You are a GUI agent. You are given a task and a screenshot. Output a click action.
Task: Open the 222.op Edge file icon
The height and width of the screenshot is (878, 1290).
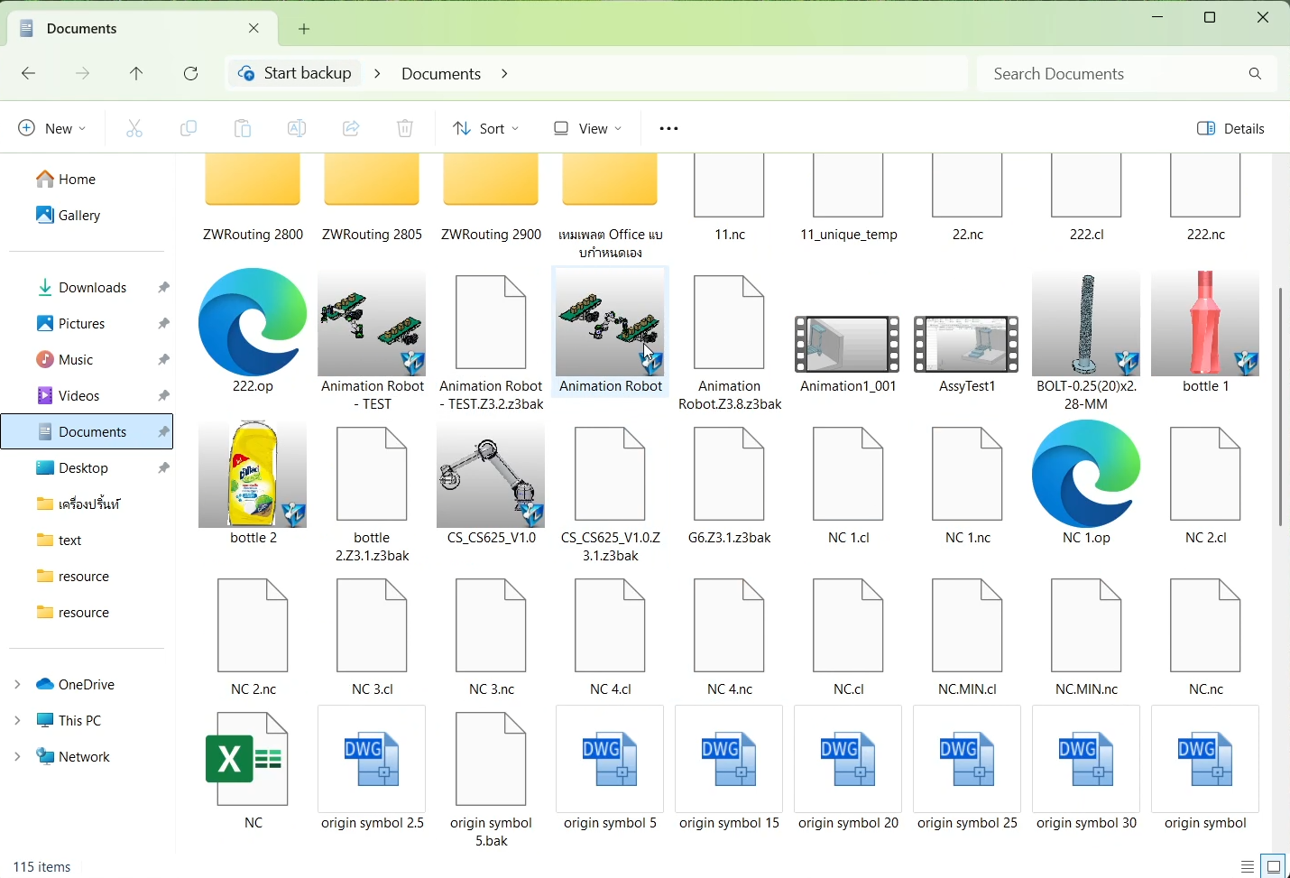tap(253, 322)
